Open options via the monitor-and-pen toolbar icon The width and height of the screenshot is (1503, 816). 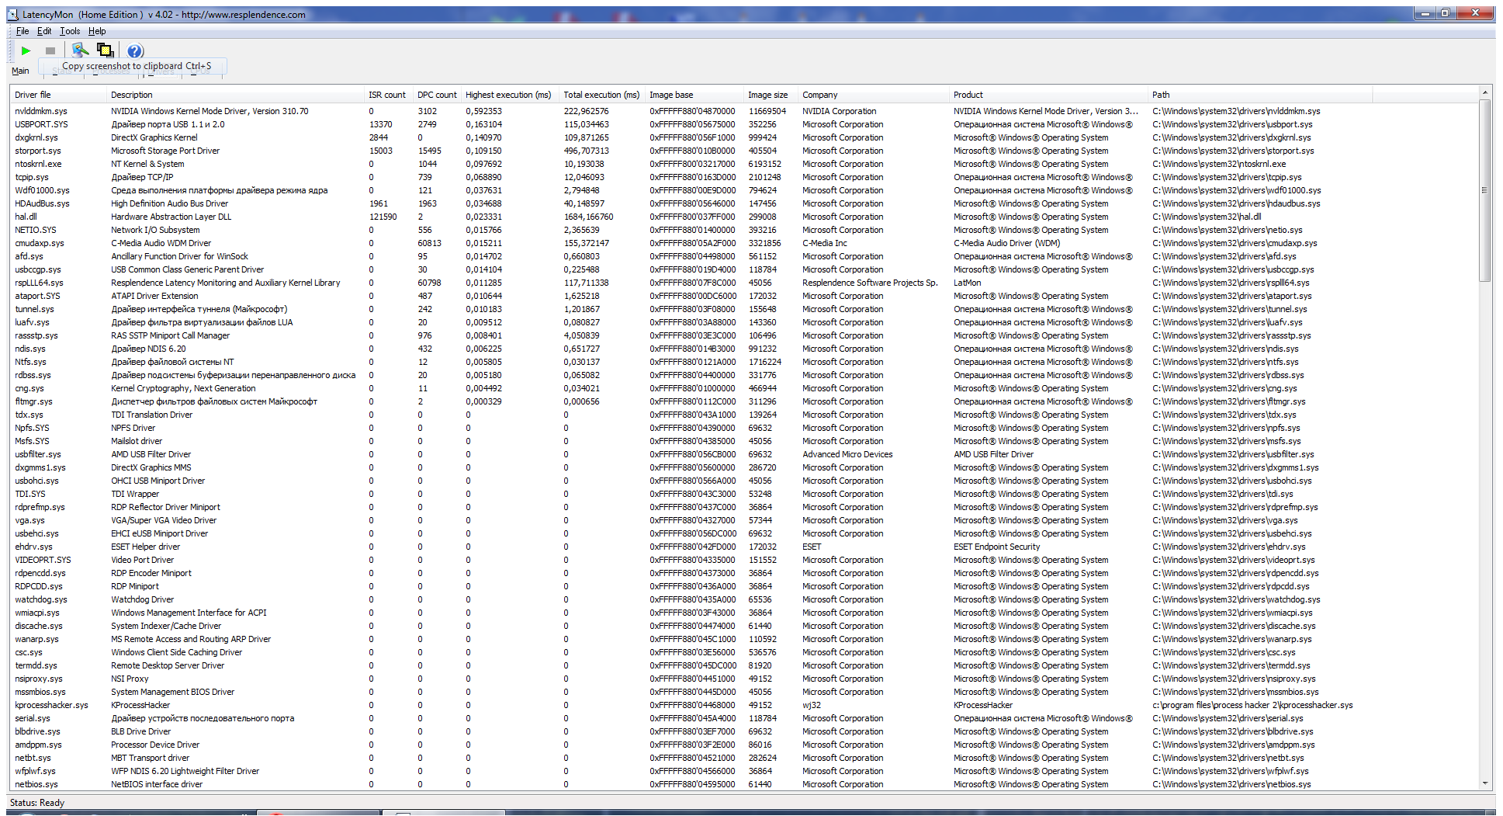point(80,50)
